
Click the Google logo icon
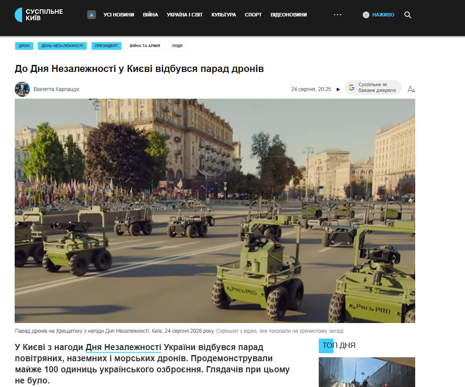tap(352, 88)
